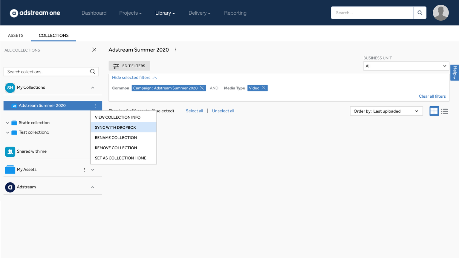Switch to the Assets tab
The height and width of the screenshot is (258, 459).
point(16,35)
